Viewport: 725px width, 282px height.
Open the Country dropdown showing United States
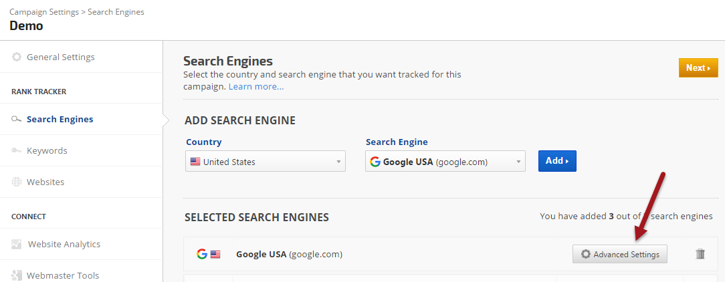tap(265, 162)
